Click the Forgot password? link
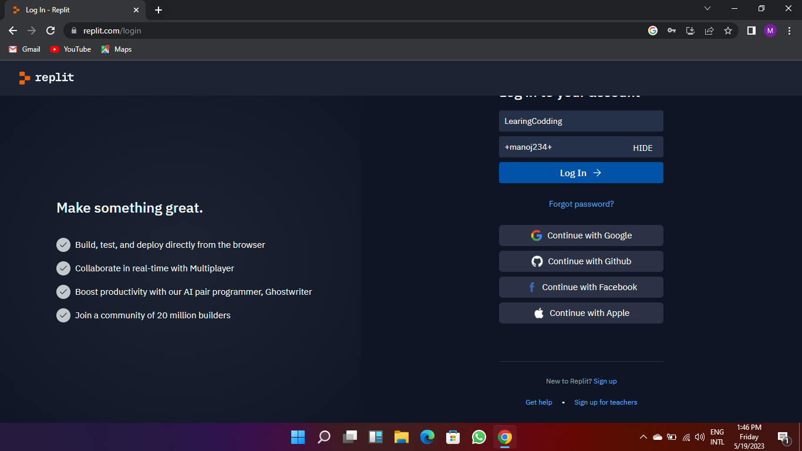The height and width of the screenshot is (451, 802). click(581, 204)
